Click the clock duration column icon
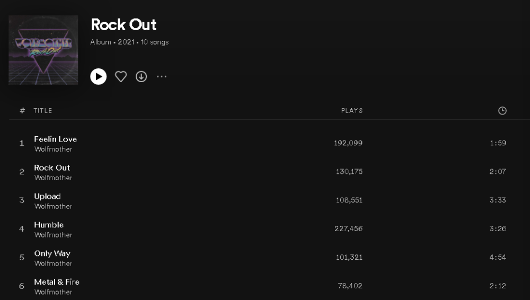Screen dimensions: 530x300 (502, 111)
